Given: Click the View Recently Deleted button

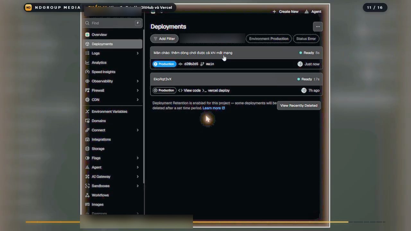Looking at the screenshot, I should pos(299,106).
